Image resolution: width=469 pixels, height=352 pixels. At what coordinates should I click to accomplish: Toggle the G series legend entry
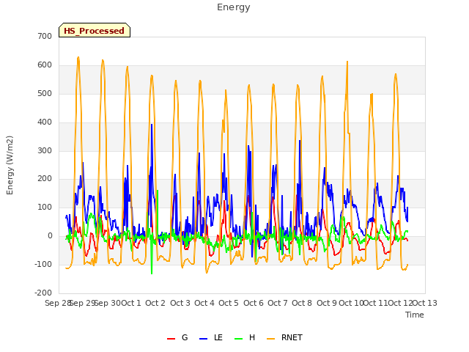click(177, 337)
